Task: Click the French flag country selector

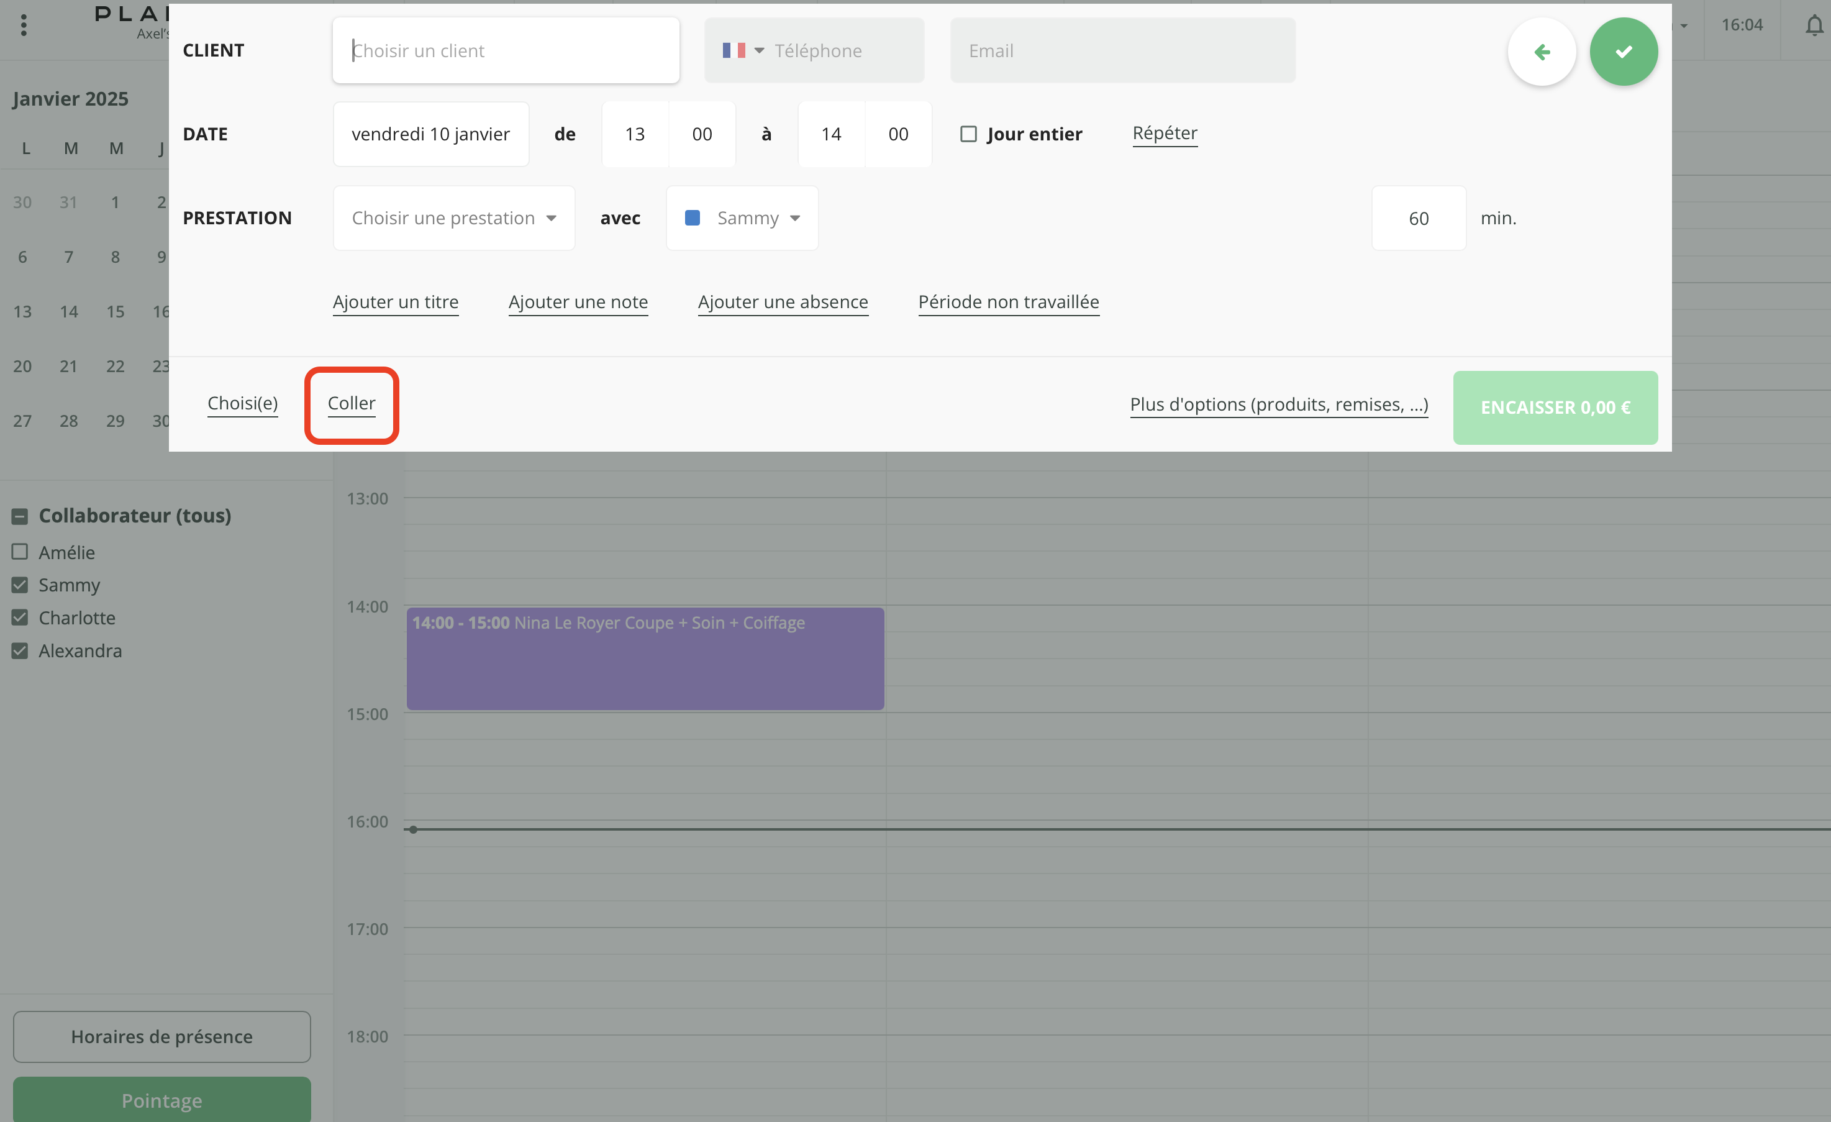Action: point(734,50)
